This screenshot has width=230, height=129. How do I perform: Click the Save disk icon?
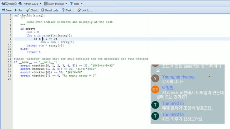coord(3,10)
